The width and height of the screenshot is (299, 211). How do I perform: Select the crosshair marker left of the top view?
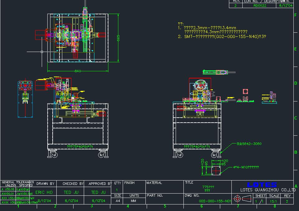(x=41, y=51)
